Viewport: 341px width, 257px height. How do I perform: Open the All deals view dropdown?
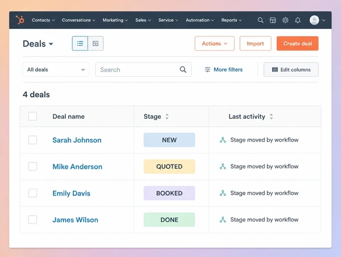click(x=56, y=69)
